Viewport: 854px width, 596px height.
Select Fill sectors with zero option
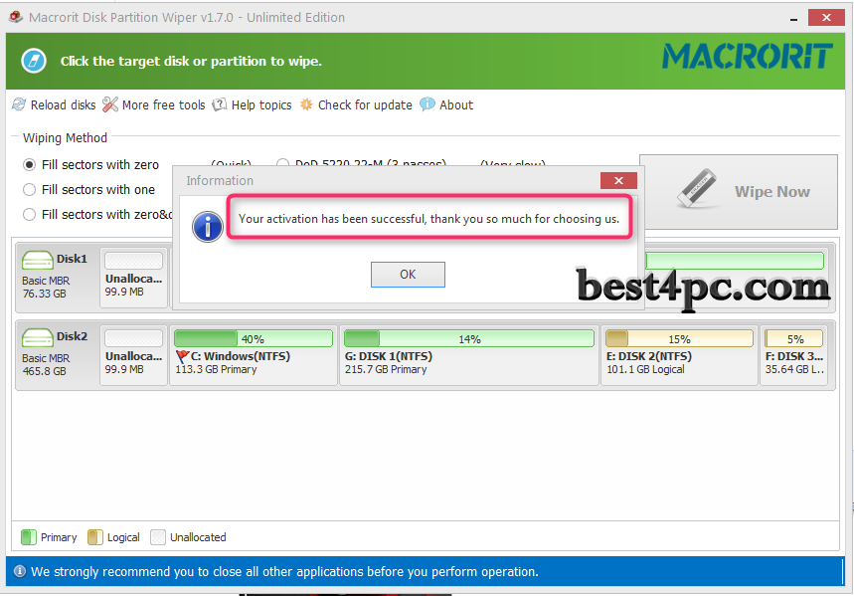[x=30, y=164]
